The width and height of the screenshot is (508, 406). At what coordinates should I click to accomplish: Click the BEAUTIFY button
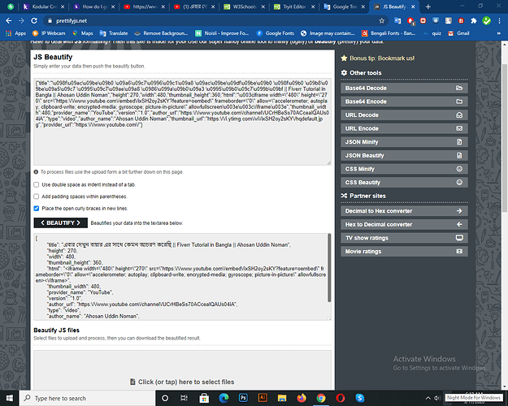(x=61, y=223)
